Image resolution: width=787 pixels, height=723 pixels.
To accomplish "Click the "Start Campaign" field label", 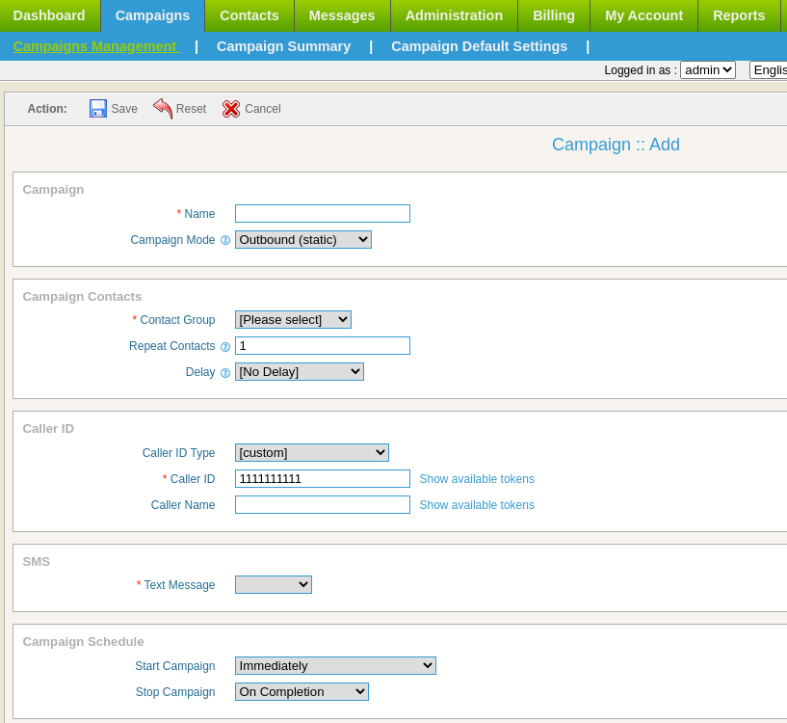I will pyautogui.click(x=175, y=666).
